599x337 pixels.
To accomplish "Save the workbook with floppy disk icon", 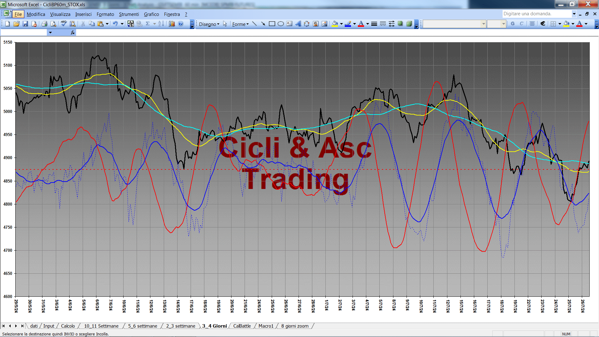I will click(26, 24).
